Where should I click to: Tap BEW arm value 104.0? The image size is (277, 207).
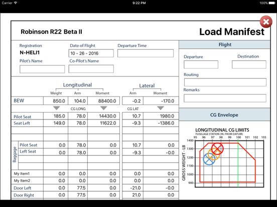coord(78,101)
